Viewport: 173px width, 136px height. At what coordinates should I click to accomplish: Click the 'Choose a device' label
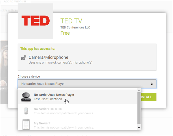[x=29, y=77]
